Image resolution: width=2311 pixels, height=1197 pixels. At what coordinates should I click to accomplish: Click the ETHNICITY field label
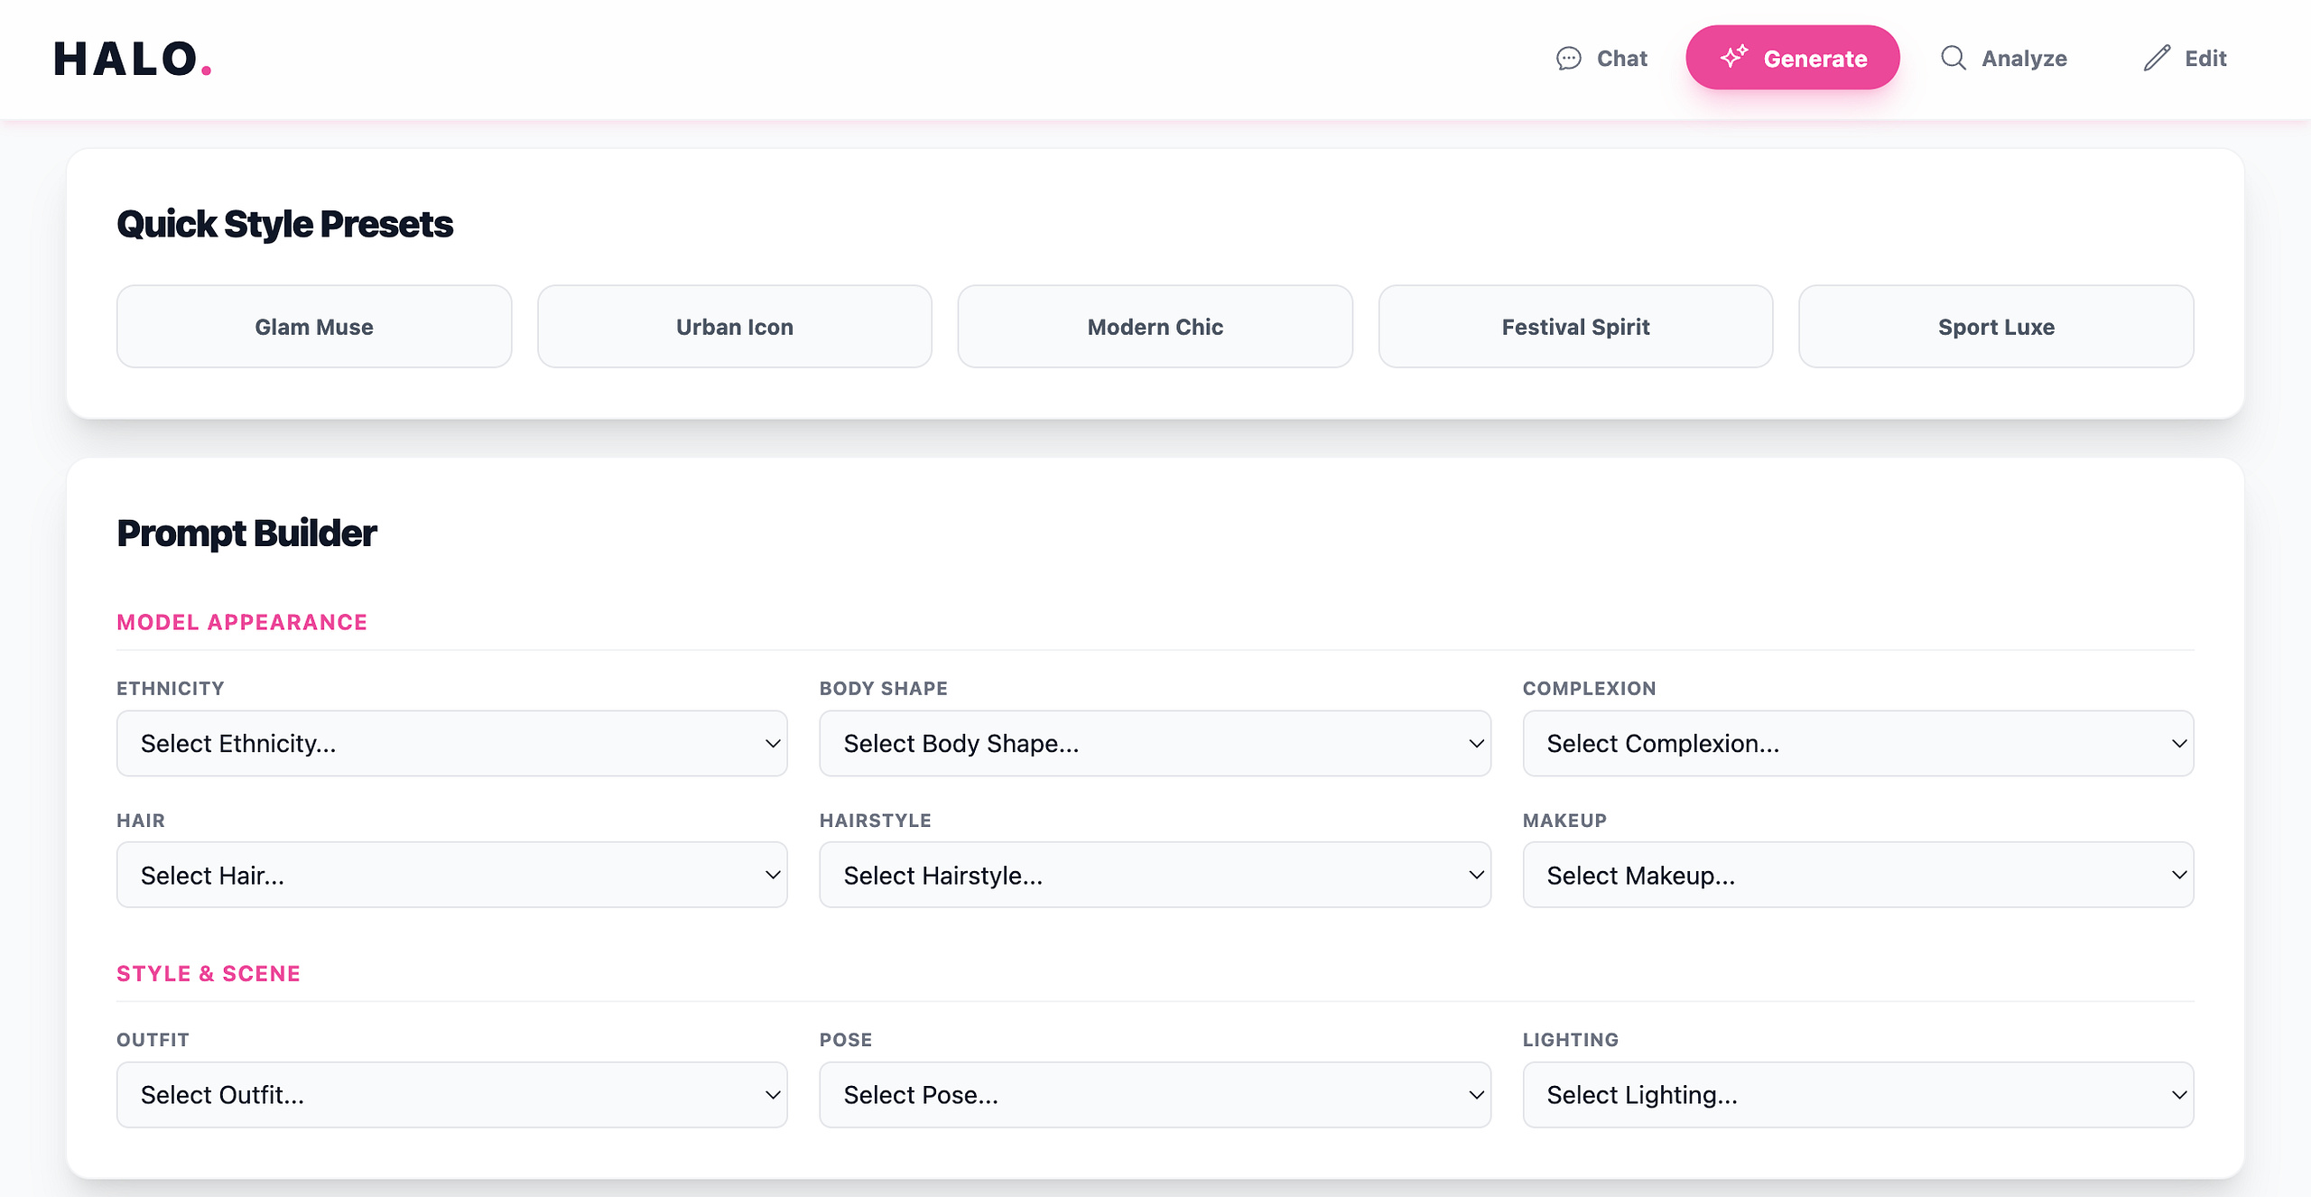click(171, 688)
